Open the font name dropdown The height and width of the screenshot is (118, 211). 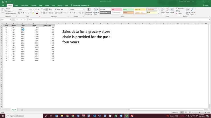point(29,9)
